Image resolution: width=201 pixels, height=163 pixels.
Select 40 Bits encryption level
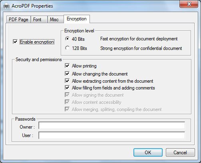(68, 39)
